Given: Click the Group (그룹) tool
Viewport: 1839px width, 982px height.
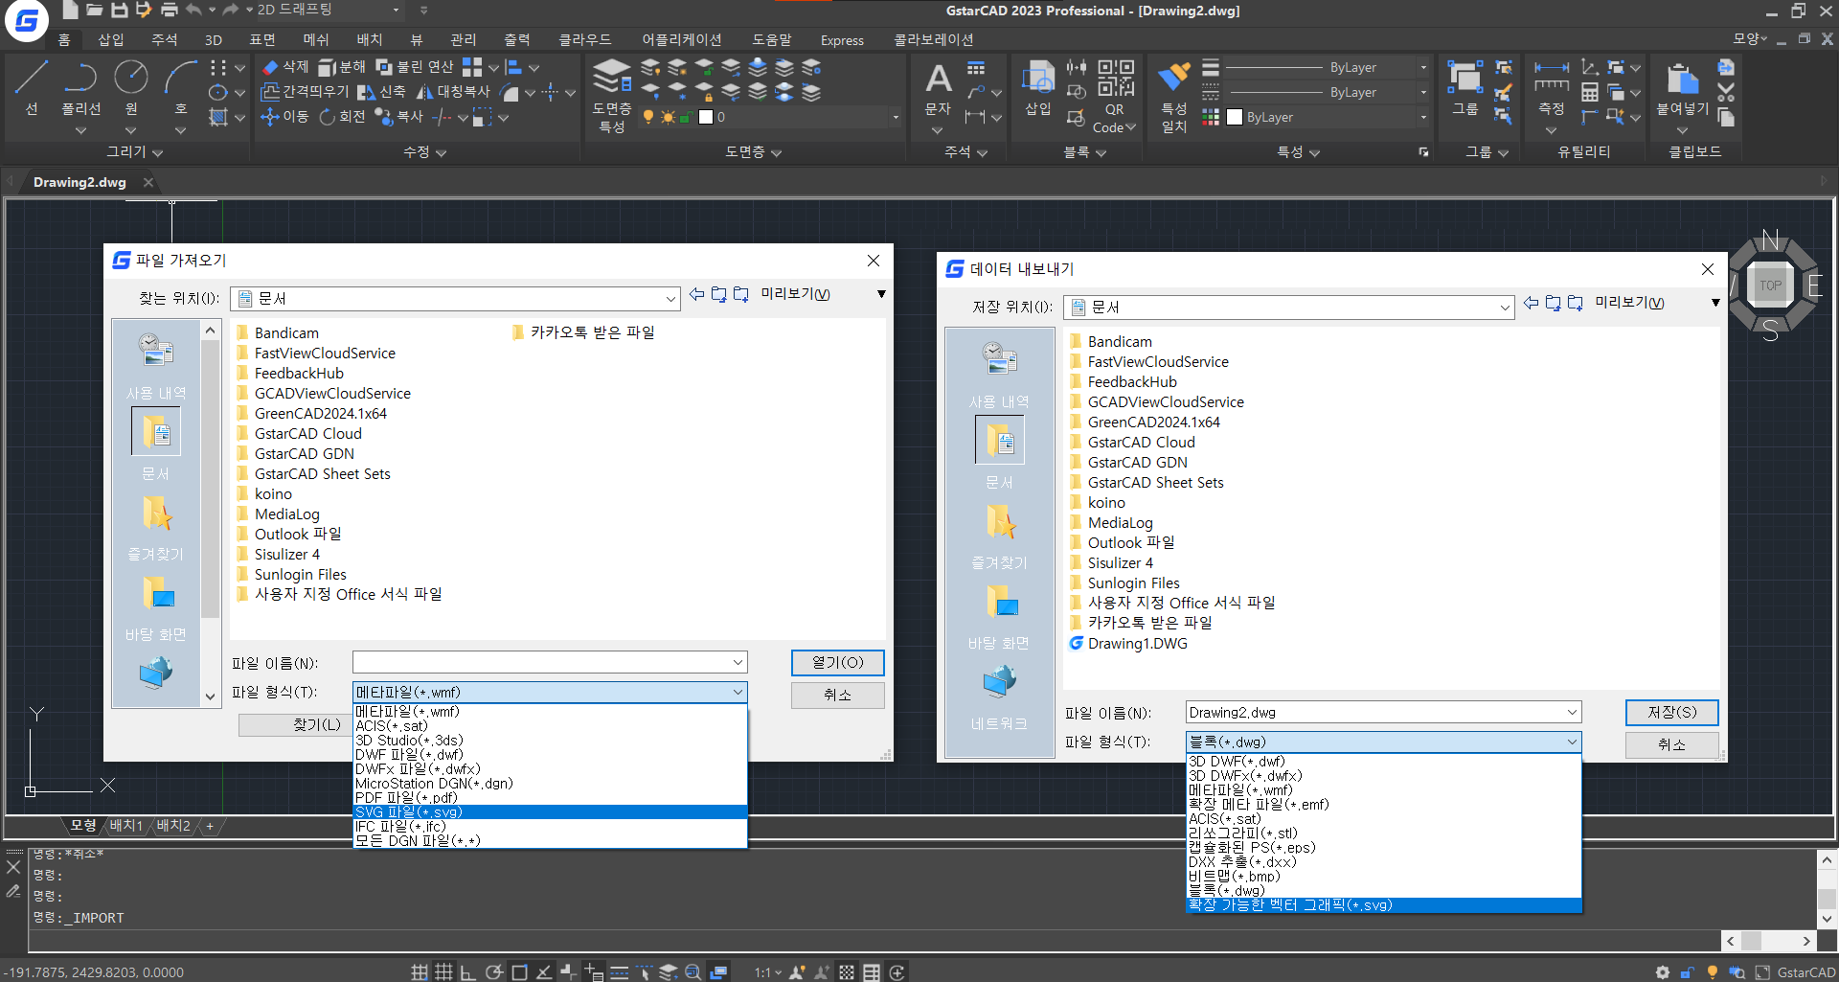Looking at the screenshot, I should (x=1464, y=89).
